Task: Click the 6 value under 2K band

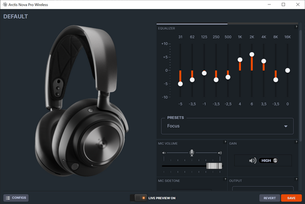Action: (x=252, y=104)
